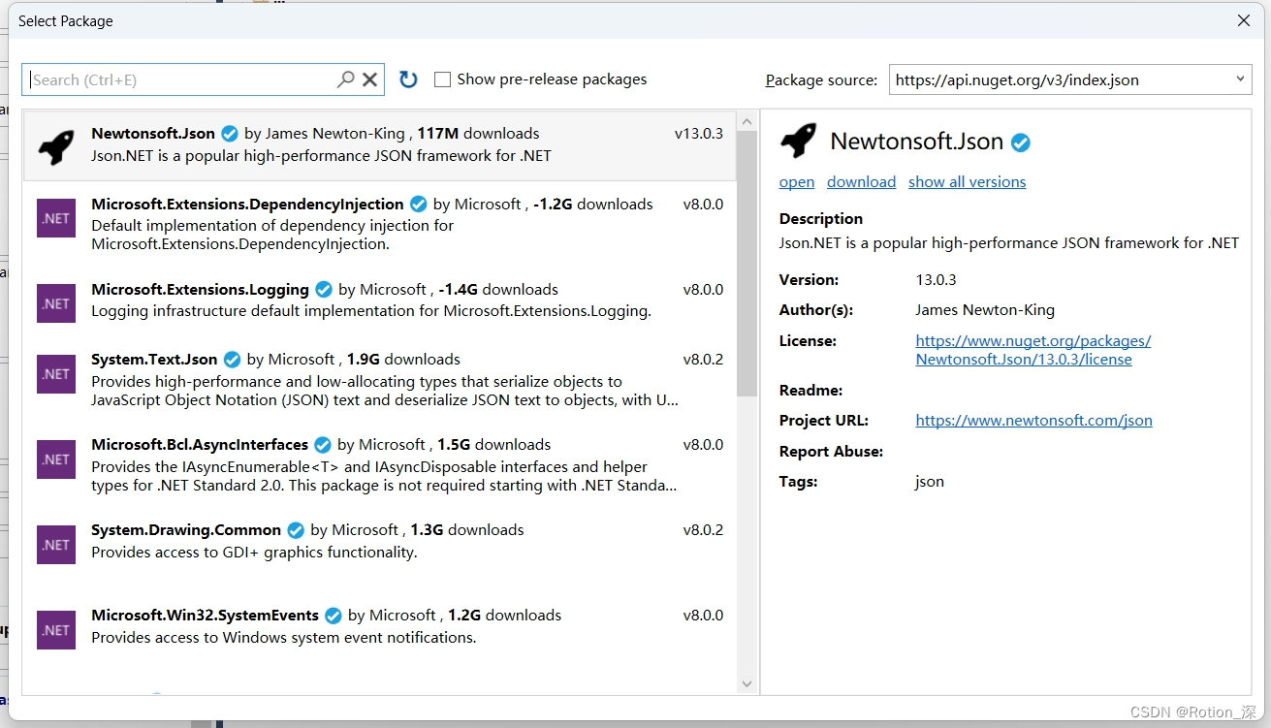
Task: Open the Package source dropdown
Action: [1242, 79]
